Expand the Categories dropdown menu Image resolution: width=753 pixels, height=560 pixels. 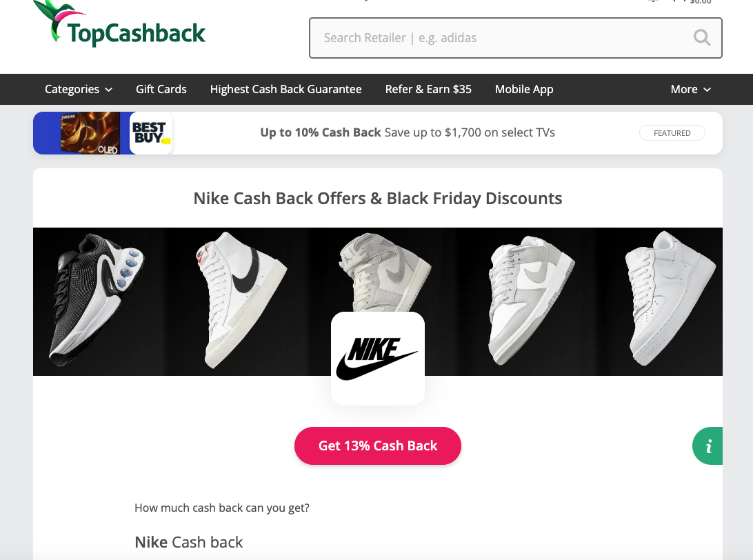coord(78,89)
